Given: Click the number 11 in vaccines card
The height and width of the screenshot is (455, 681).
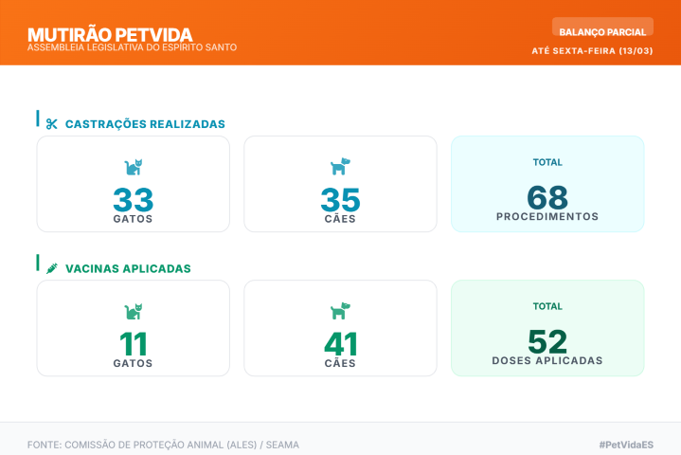Looking at the screenshot, I should tap(133, 343).
